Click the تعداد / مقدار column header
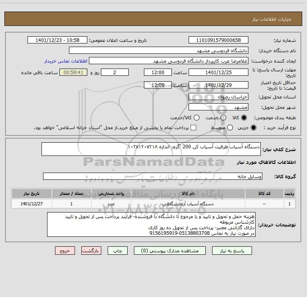 (x=71, y=193)
